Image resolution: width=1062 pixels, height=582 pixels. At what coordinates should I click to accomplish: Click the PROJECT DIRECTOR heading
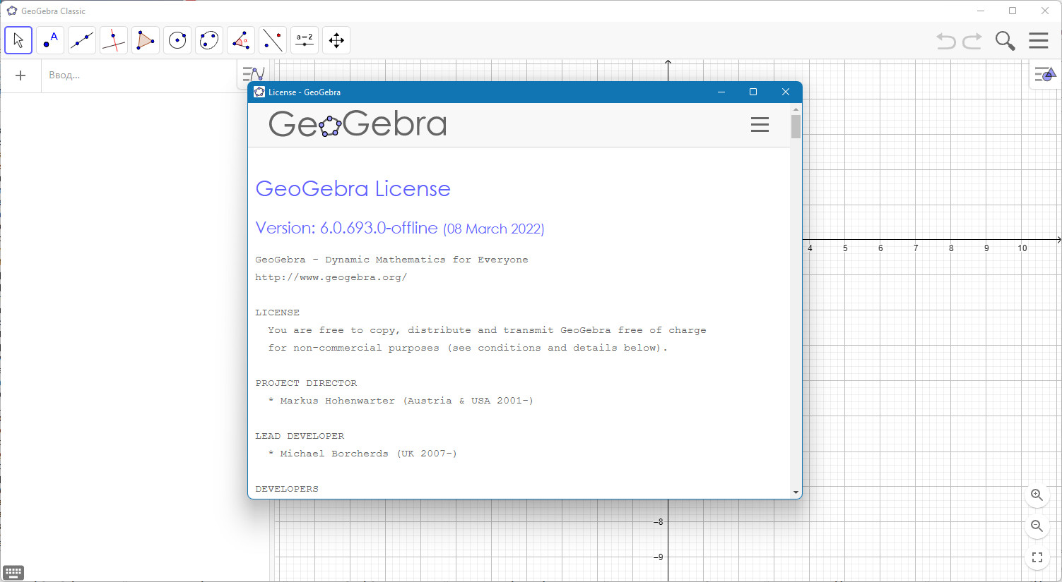[x=306, y=383]
